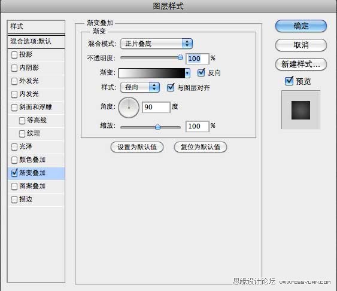Select the 内发光 row label
The width and height of the screenshot is (337, 291).
29,94
